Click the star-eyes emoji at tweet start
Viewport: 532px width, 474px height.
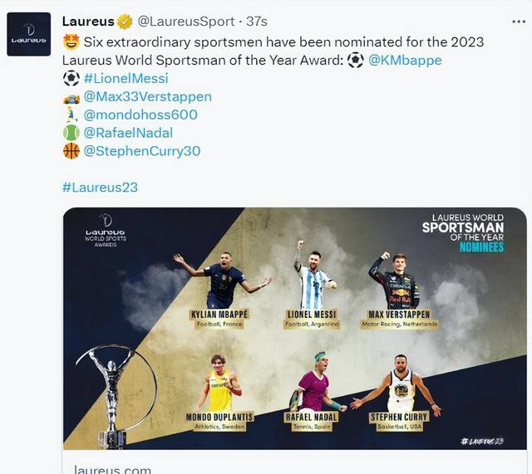[x=71, y=42]
